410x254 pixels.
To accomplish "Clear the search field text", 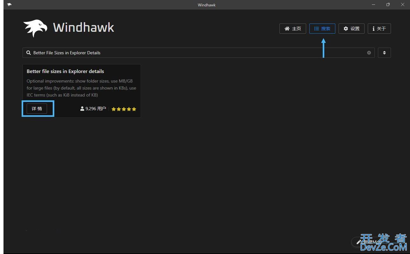I will (369, 53).
